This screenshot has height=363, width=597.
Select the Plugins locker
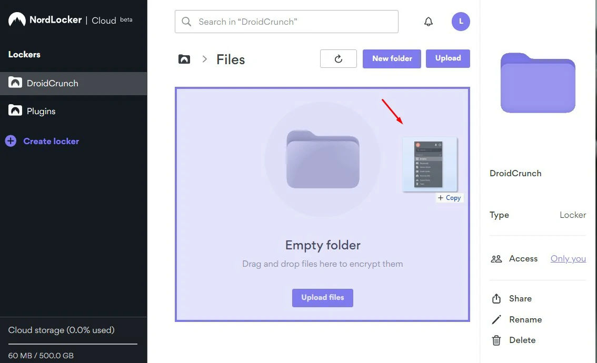[x=74, y=111]
